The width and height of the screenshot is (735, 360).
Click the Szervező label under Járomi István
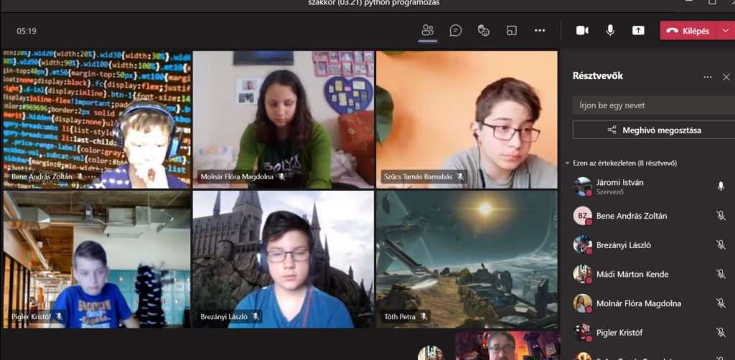point(610,192)
